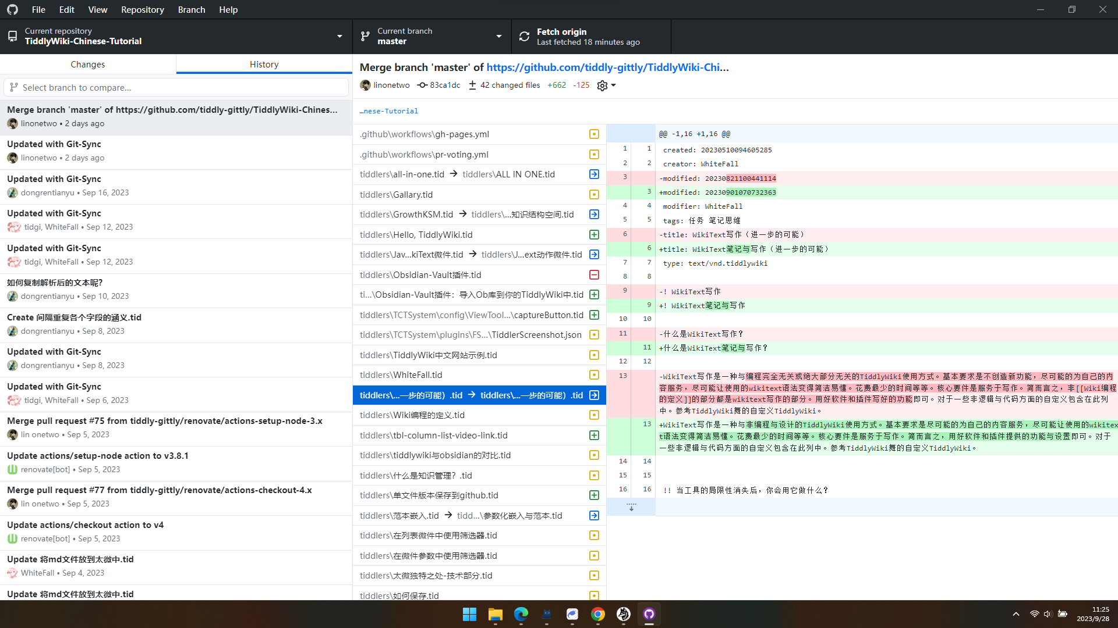Image resolution: width=1118 pixels, height=628 pixels.
Task: Click renamed icon beside all-in-one.tid
Action: [x=594, y=174]
